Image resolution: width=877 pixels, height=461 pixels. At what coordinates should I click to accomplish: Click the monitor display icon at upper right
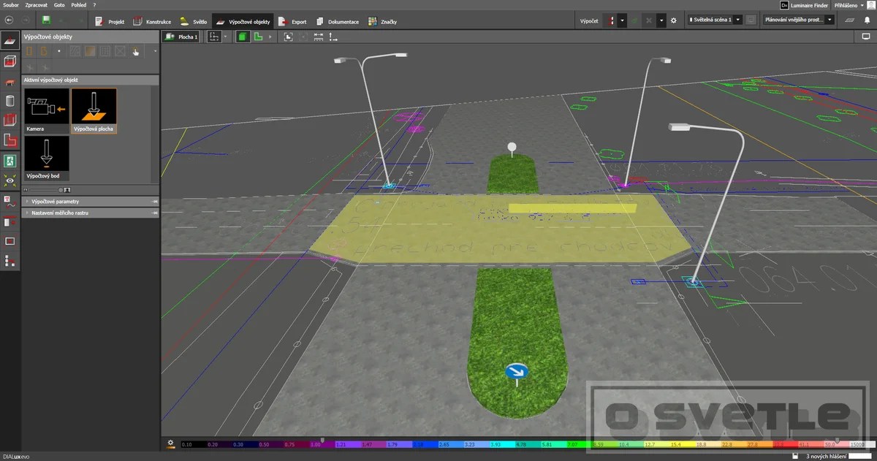pyautogui.click(x=867, y=36)
